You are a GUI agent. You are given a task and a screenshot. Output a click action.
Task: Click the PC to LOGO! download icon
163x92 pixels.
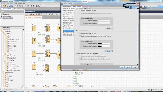pos(37,6)
